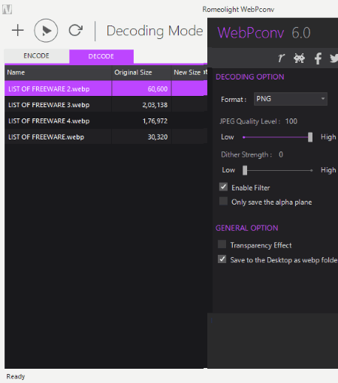This screenshot has width=338, height=383.
Task: Switch to the ENCODE tab
Action: 37,55
